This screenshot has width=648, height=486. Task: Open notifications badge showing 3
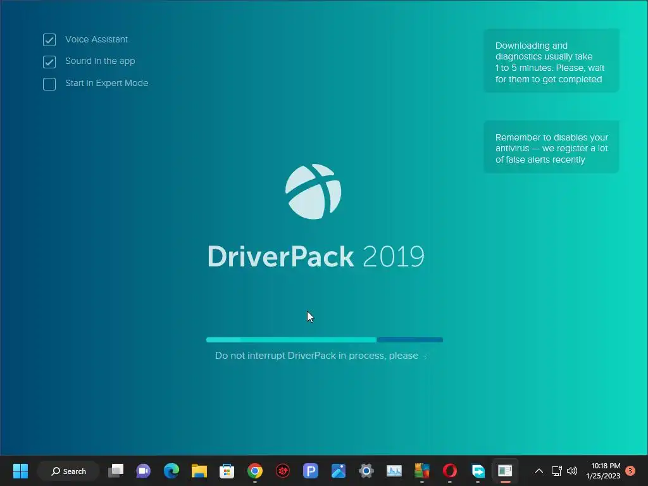coord(630,470)
